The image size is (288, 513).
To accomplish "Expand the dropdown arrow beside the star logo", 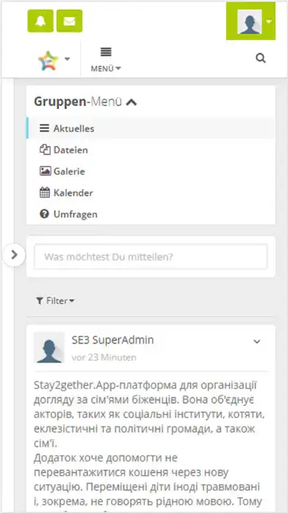I will 67,59.
